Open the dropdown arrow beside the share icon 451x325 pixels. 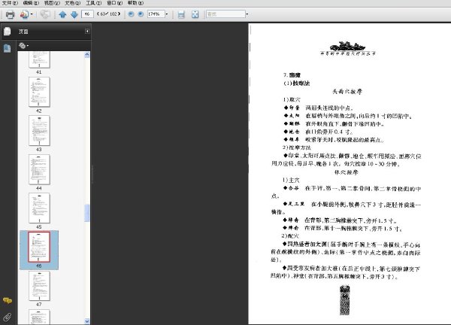(32, 14)
